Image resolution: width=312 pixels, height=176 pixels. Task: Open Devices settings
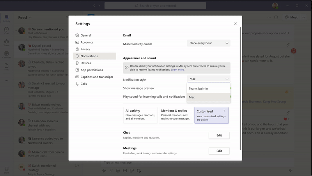(x=94, y=63)
